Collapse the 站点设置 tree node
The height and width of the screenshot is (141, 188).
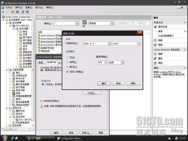point(14,29)
